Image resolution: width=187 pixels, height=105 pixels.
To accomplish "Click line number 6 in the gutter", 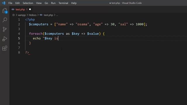I will coord(19,43).
